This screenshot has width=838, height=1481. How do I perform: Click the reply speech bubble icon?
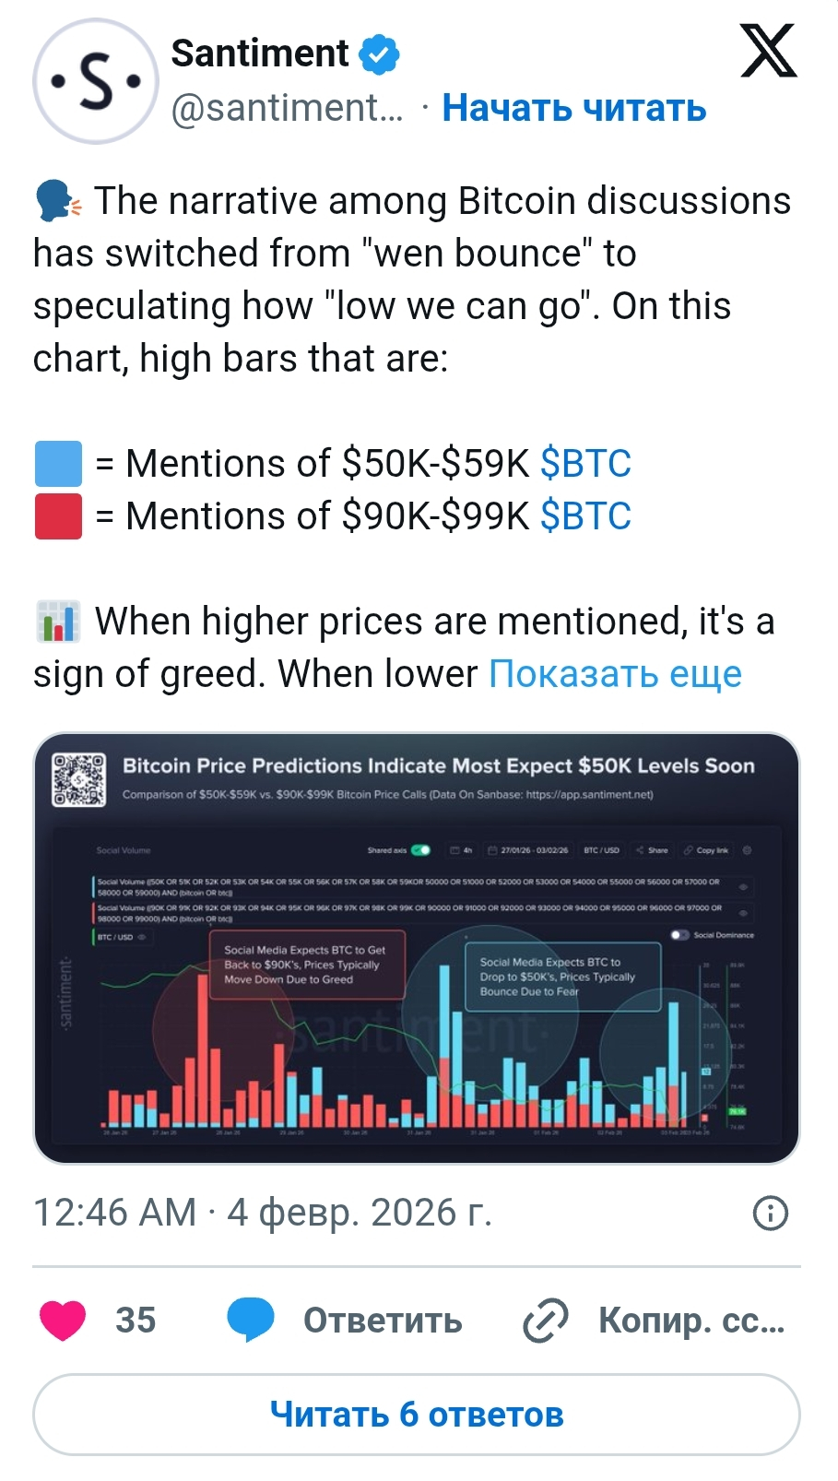point(251,1319)
